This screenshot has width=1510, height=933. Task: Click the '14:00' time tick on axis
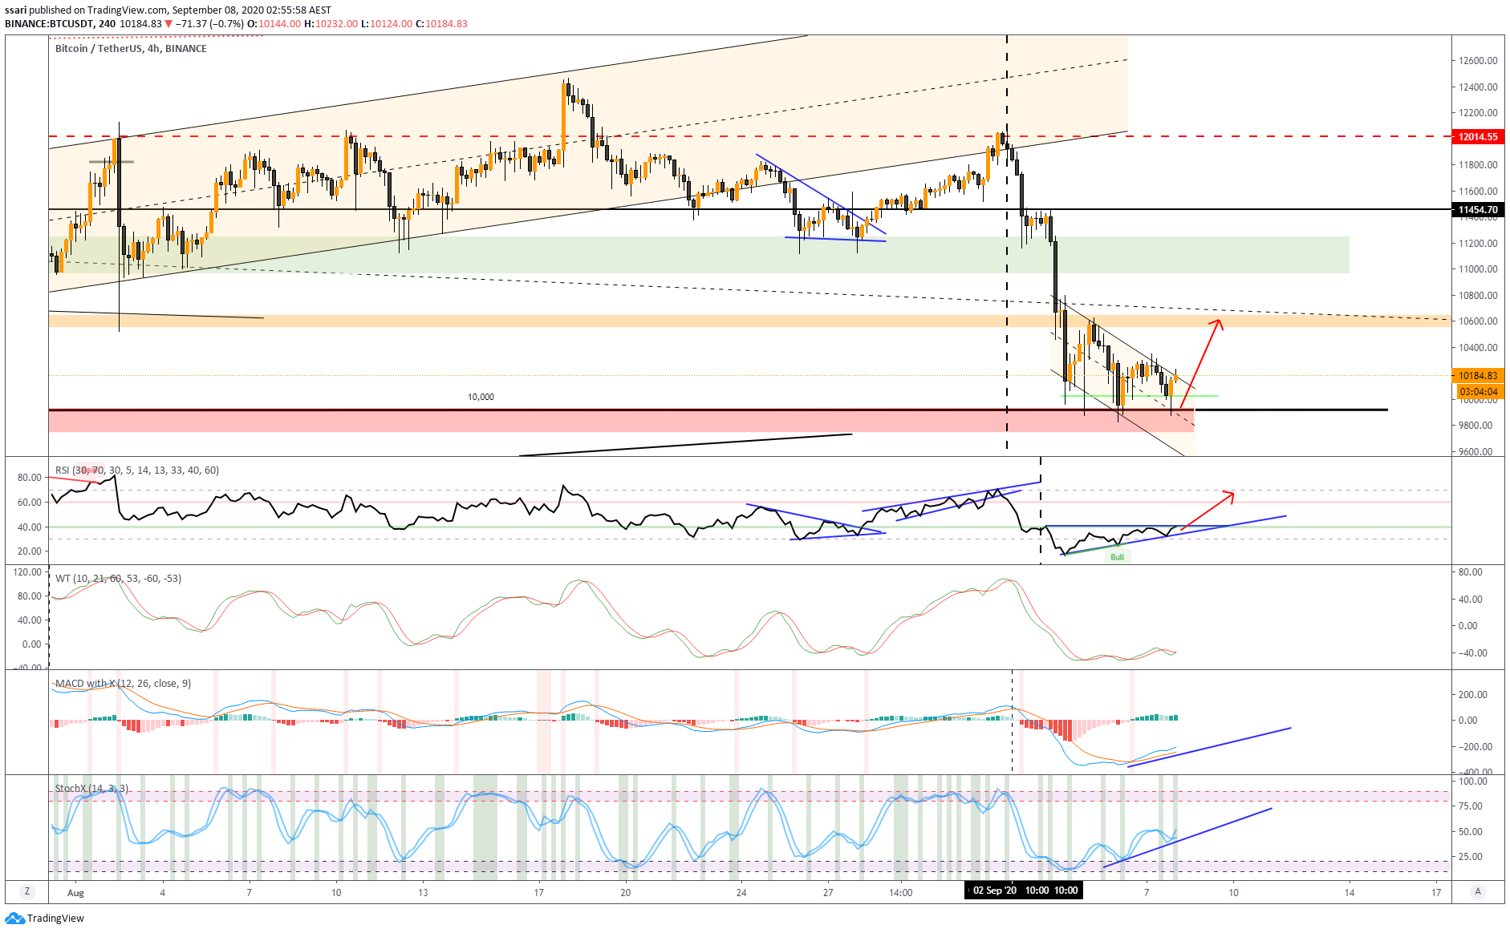[x=900, y=892]
